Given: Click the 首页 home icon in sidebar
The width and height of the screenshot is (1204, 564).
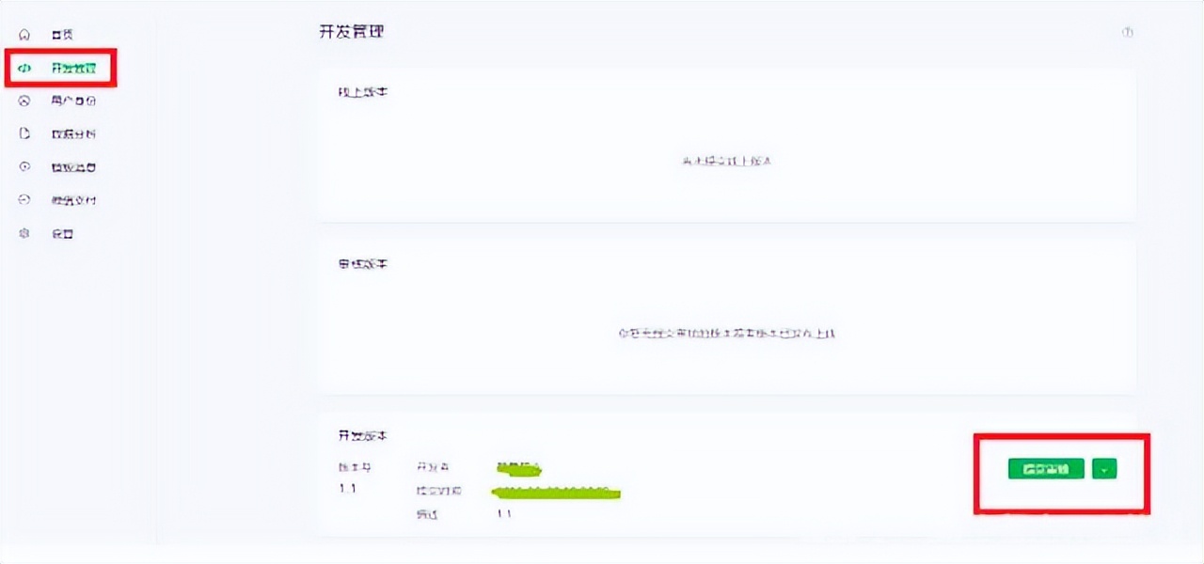Looking at the screenshot, I should 24,34.
